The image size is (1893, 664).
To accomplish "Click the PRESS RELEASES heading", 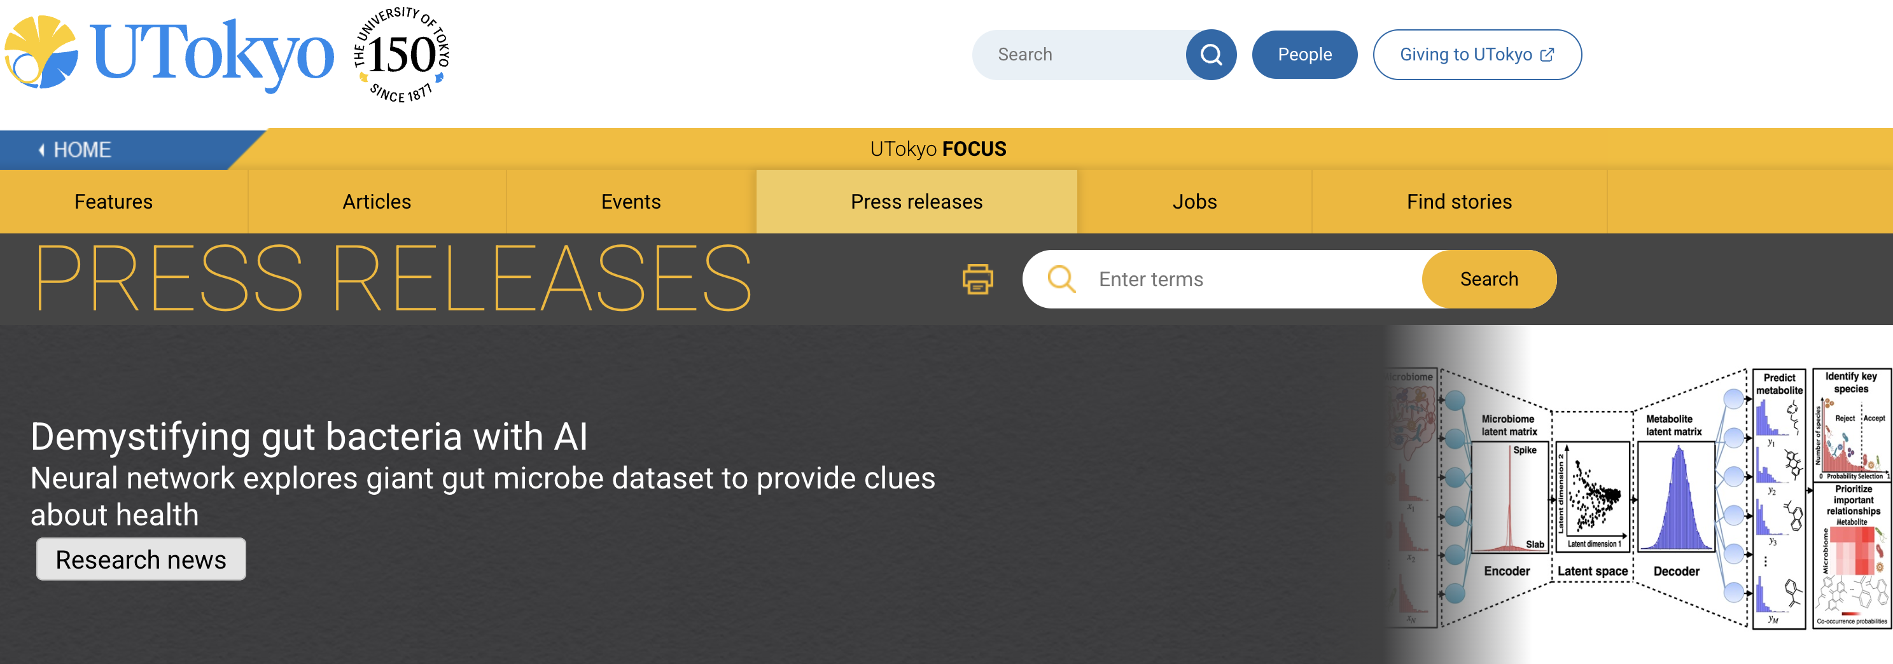I will 394,279.
